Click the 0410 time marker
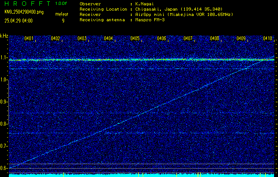 pos(267,38)
